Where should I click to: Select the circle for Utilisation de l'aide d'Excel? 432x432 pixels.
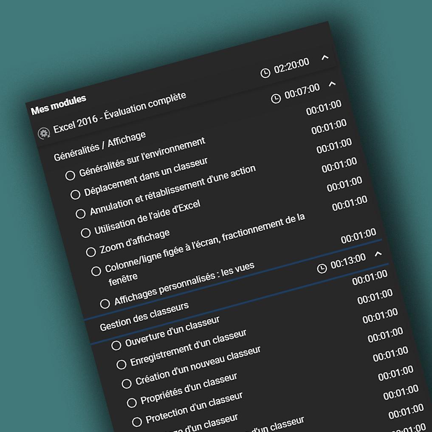click(x=86, y=233)
